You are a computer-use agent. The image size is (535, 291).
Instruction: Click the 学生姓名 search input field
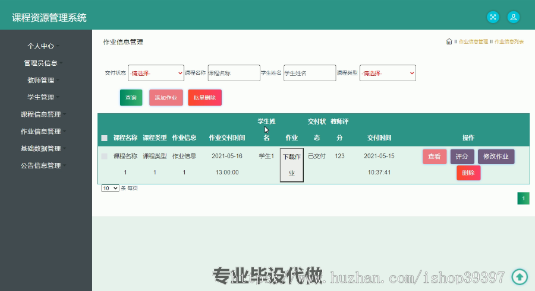pos(310,73)
